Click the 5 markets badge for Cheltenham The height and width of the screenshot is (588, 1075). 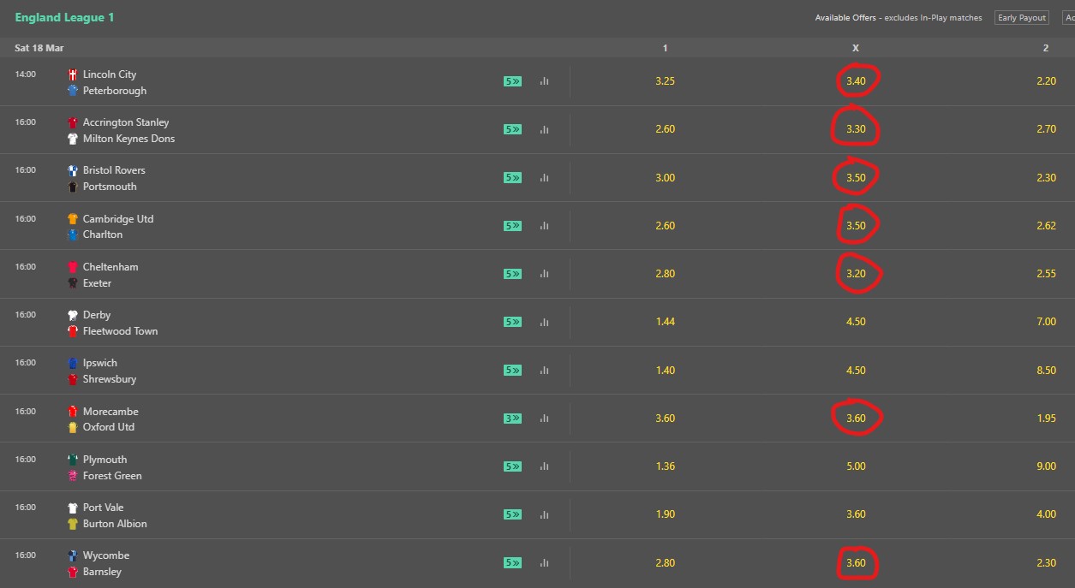coord(512,274)
